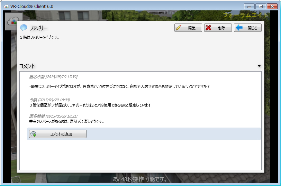Click the status text あと48秒操作可能です。

140,179
